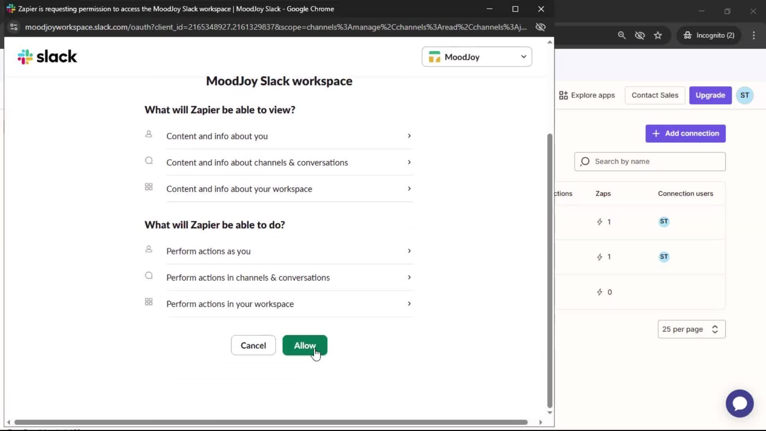The image size is (766, 431).
Task: Click the Explore apps grid icon
Action: click(x=563, y=95)
